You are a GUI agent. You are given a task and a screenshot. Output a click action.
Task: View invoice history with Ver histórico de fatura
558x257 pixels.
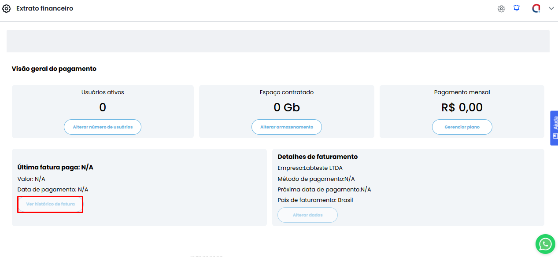tap(50, 204)
